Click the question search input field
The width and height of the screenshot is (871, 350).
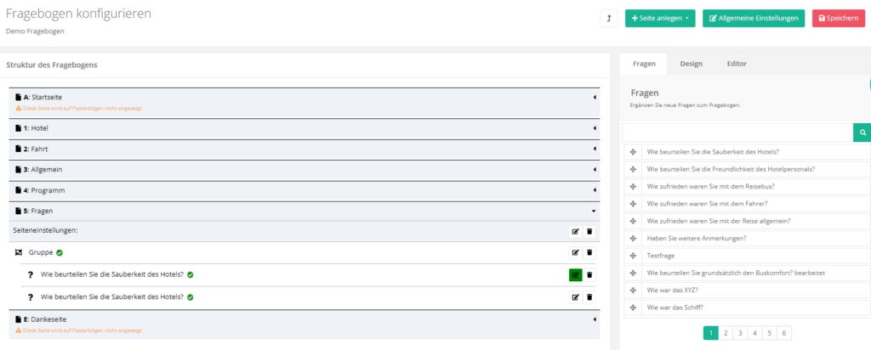click(x=737, y=133)
